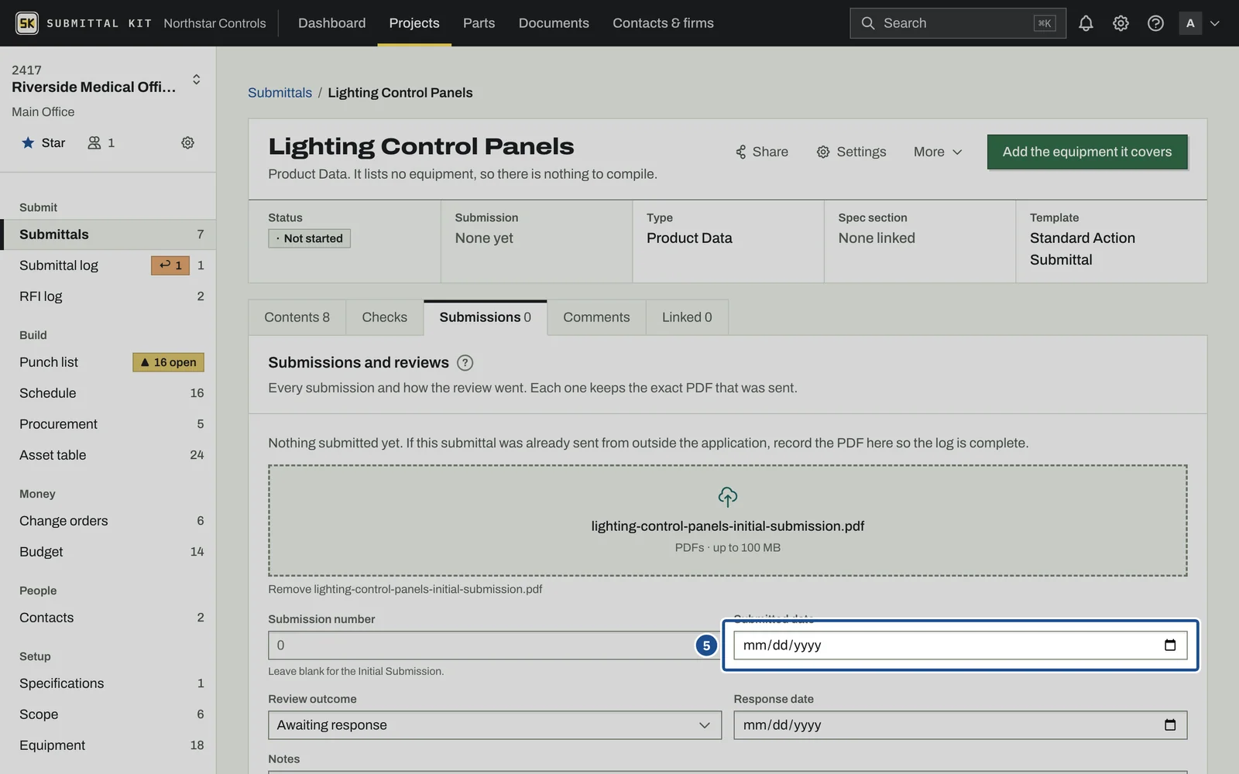Open Contacts & firms menu
The width and height of the screenshot is (1239, 774).
click(x=663, y=23)
